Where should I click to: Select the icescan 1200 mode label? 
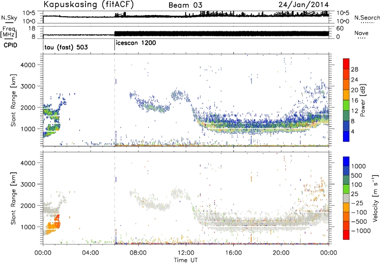[x=136, y=43]
